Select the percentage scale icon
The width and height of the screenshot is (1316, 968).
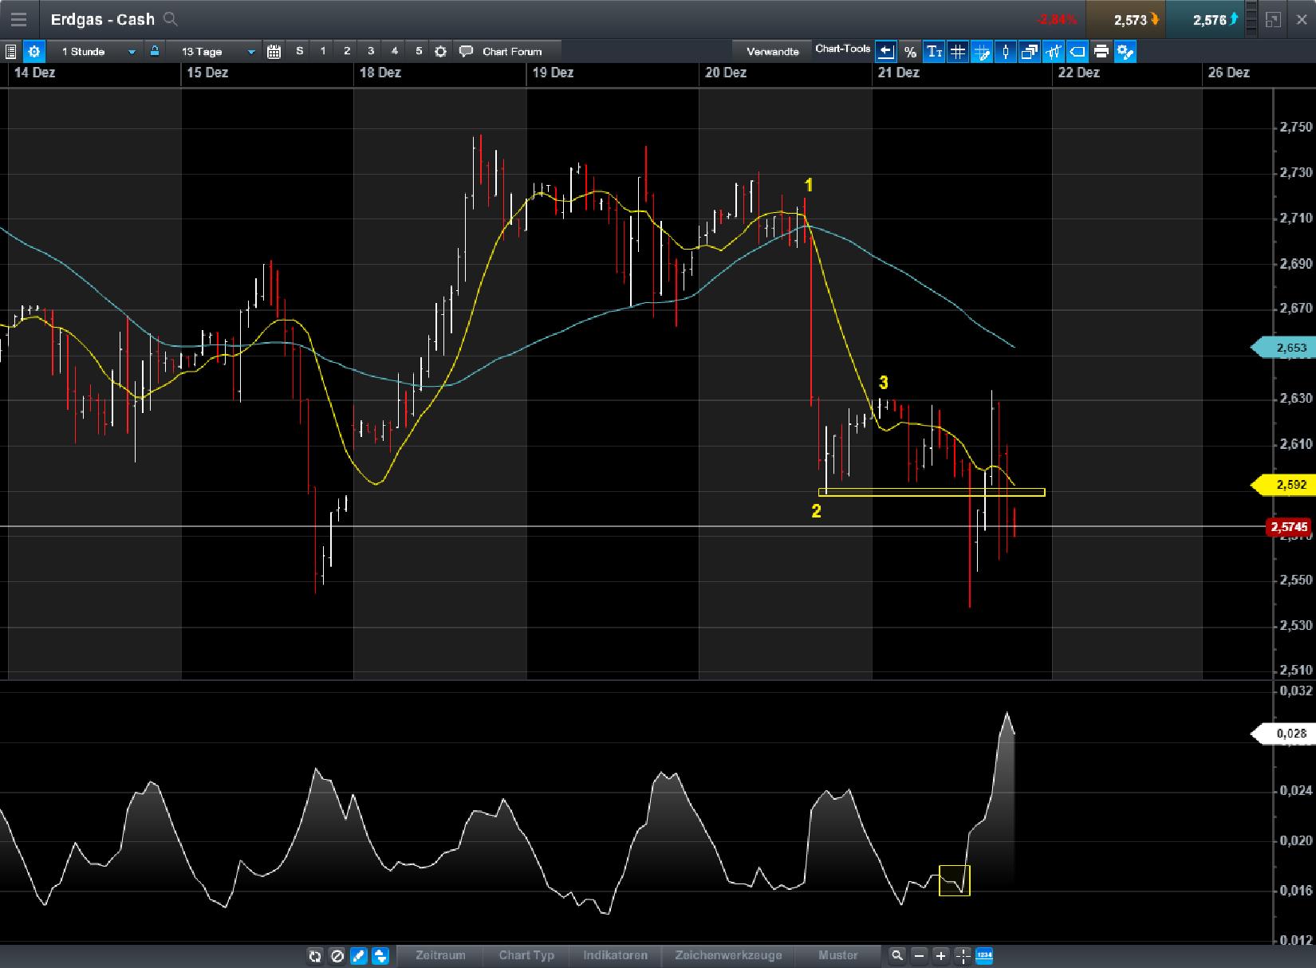point(910,51)
